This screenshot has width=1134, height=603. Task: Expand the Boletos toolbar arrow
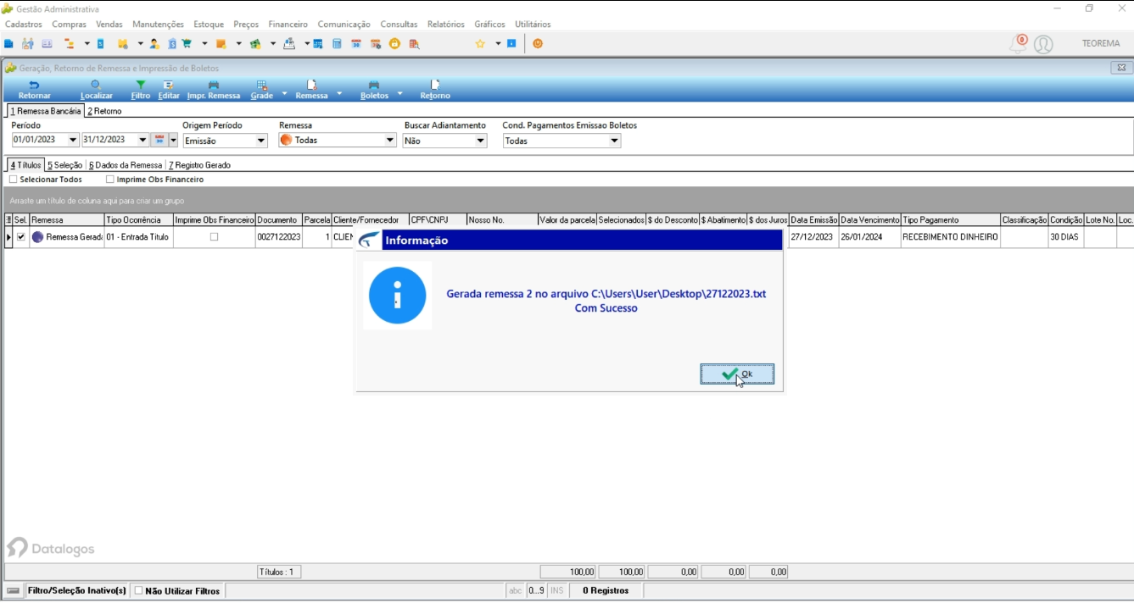399,92
